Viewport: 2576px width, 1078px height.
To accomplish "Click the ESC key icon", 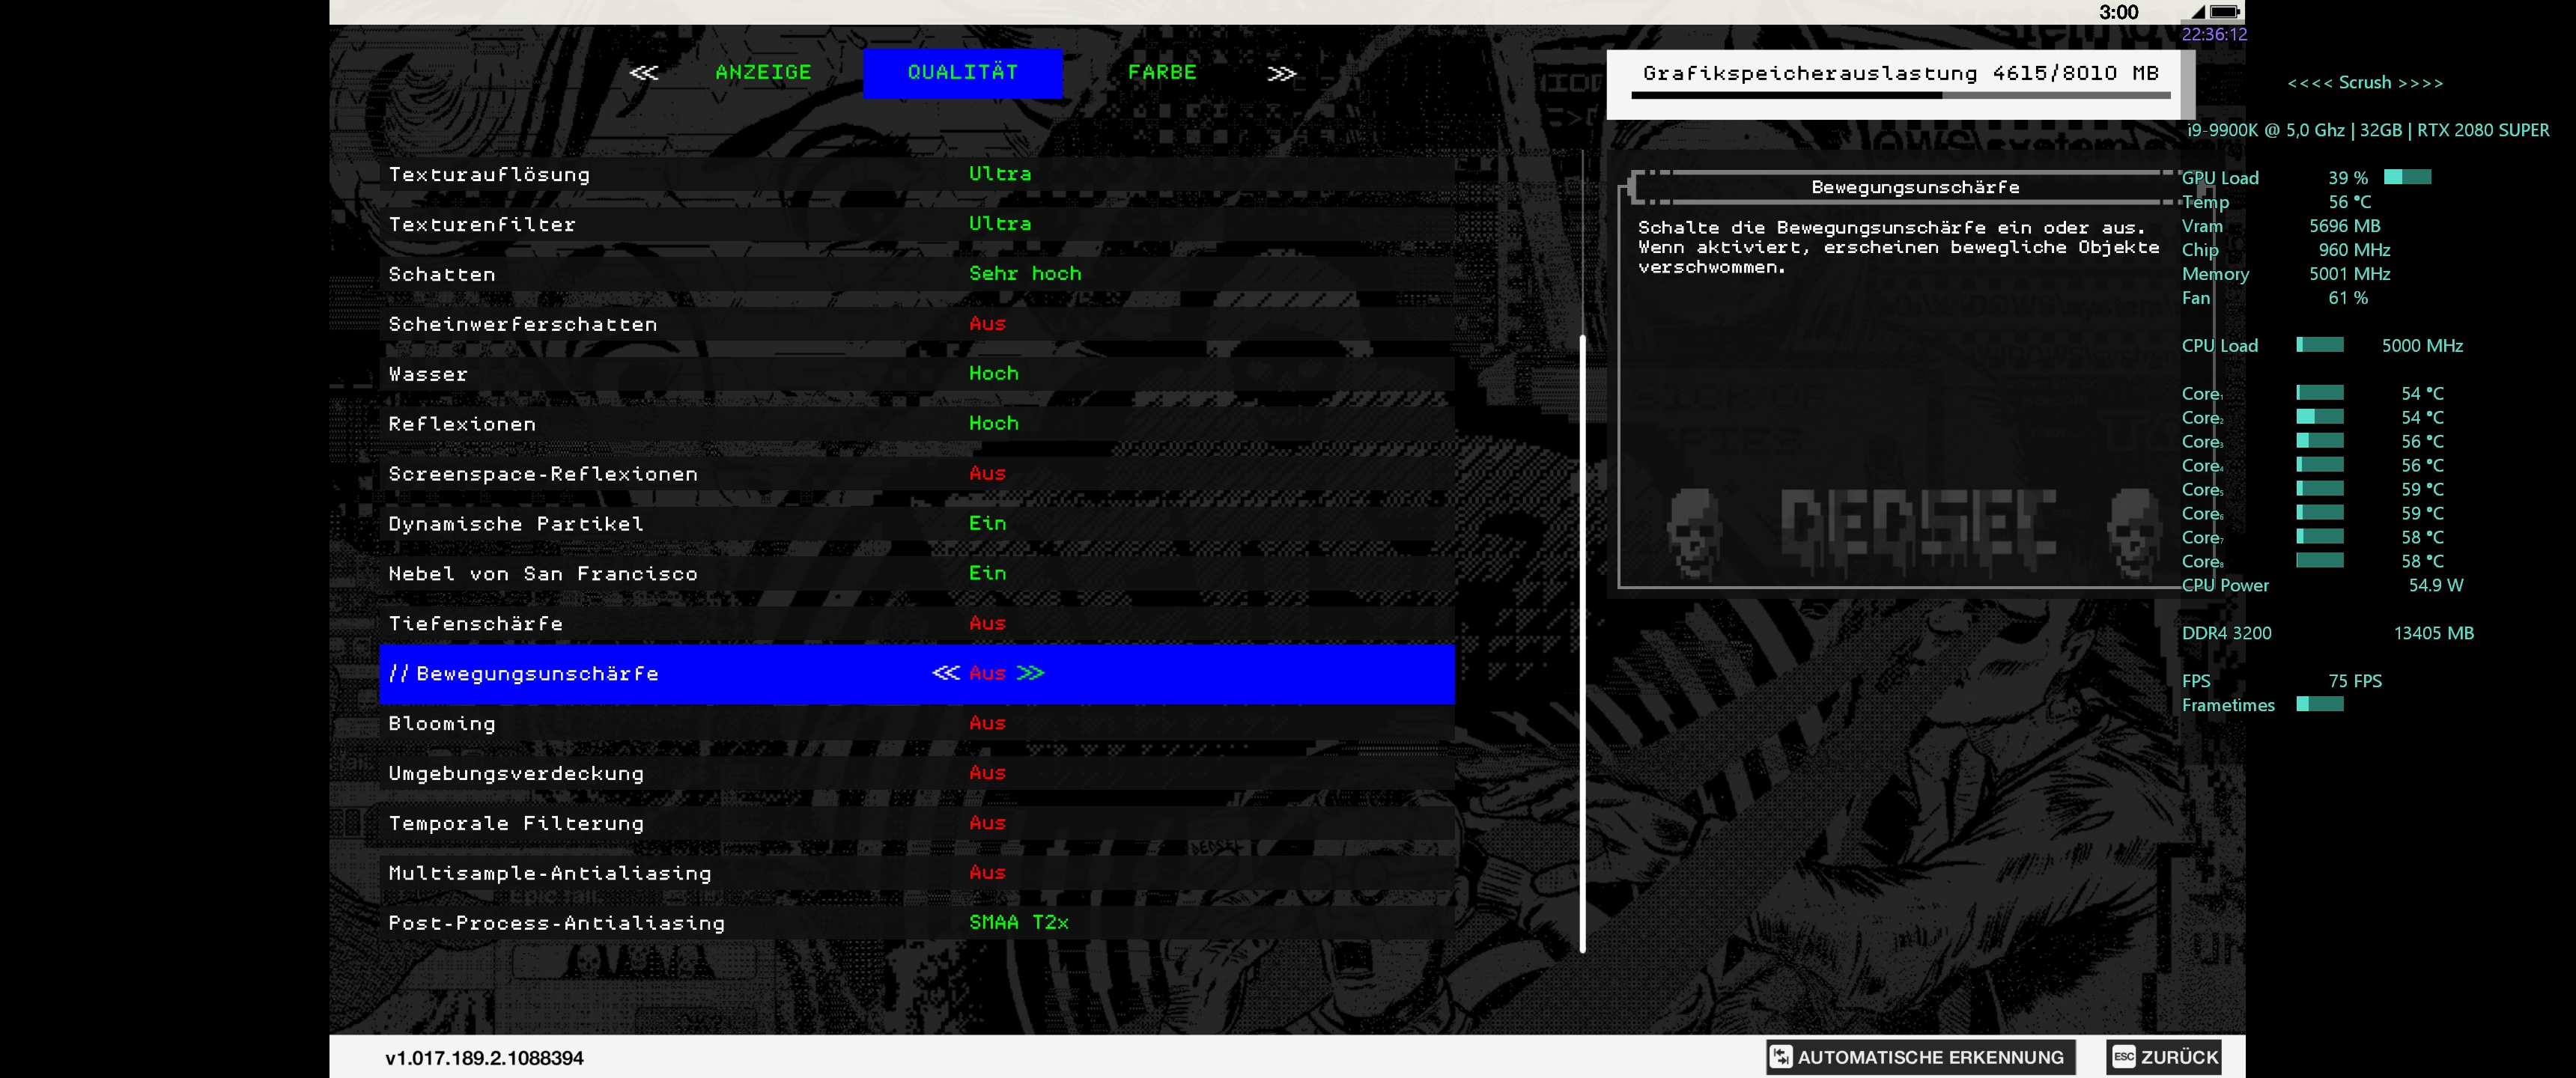I will tap(2123, 1057).
